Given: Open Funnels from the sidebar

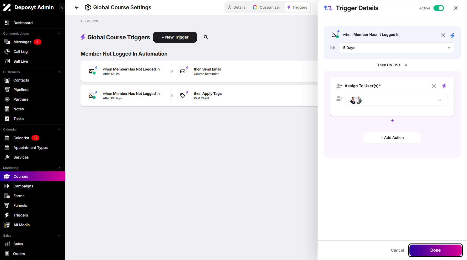Looking at the screenshot, I should coord(33,205).
